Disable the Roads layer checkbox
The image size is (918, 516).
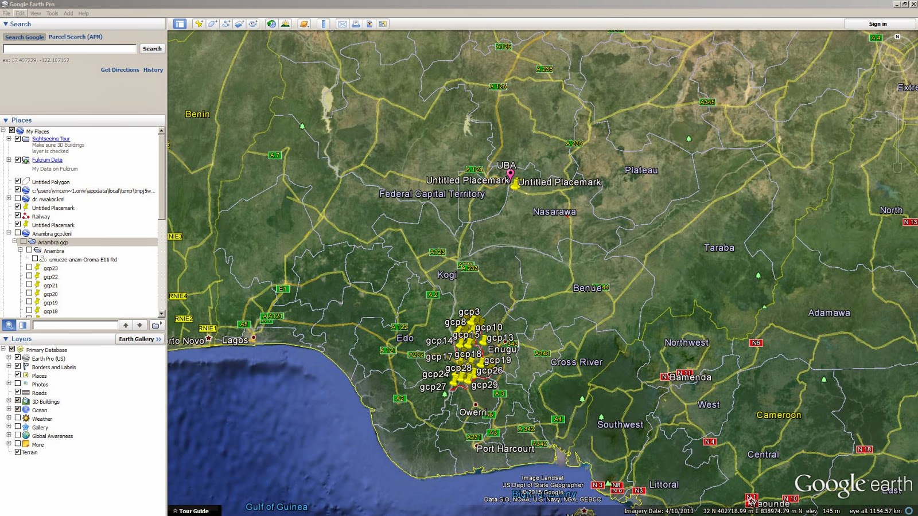click(x=18, y=392)
